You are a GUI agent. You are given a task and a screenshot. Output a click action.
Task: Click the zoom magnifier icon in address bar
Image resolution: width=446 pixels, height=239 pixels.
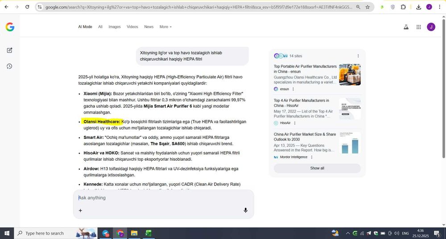[358, 7]
